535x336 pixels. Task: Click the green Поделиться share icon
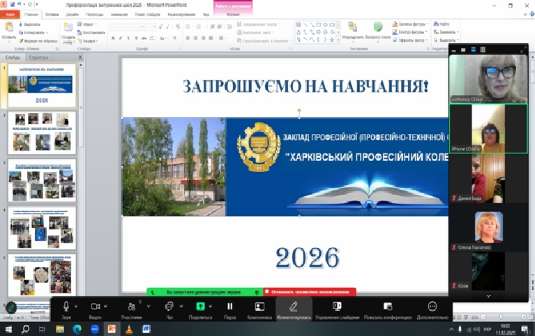(x=200, y=307)
